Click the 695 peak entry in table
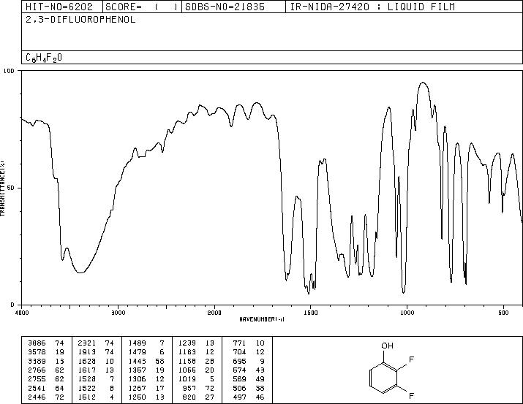 click(x=249, y=361)
